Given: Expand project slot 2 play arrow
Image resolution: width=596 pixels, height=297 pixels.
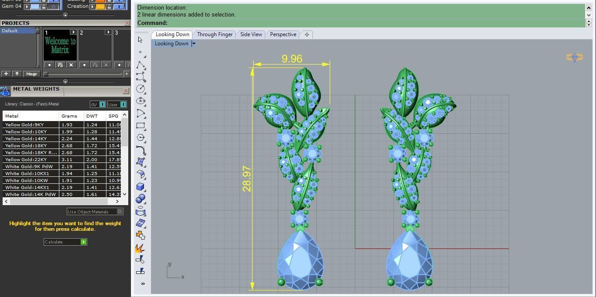Looking at the screenshot, I should click(108, 32).
